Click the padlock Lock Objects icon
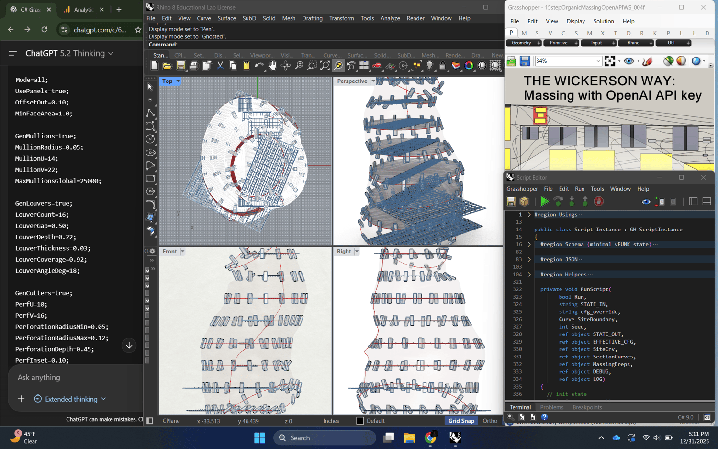This screenshot has width=718, height=449. (443, 66)
